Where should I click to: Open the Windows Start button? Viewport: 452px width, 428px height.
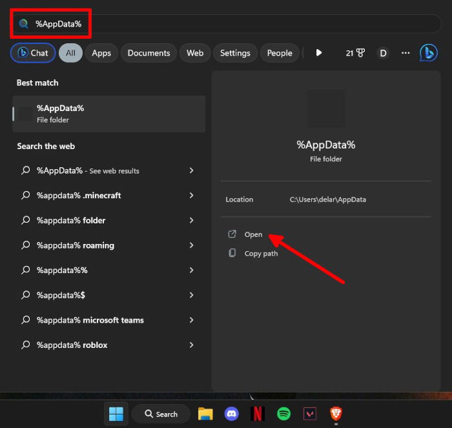pyautogui.click(x=116, y=414)
